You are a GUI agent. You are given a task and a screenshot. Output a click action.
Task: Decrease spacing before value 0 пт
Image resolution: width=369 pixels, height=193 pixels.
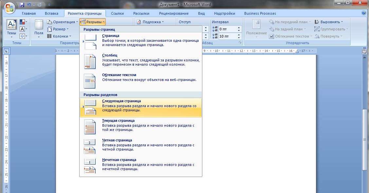pos(239,30)
